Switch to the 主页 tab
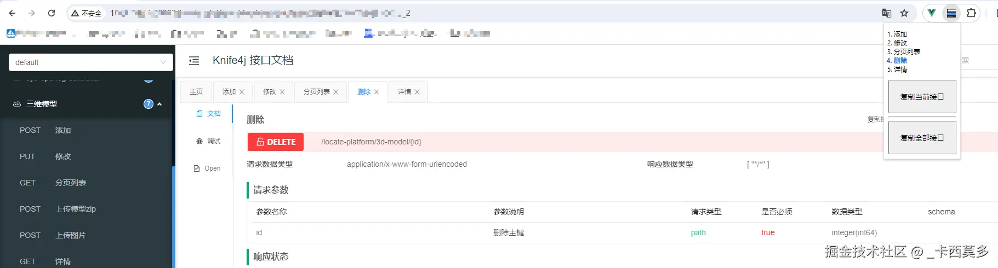This screenshot has width=998, height=268. click(x=196, y=92)
